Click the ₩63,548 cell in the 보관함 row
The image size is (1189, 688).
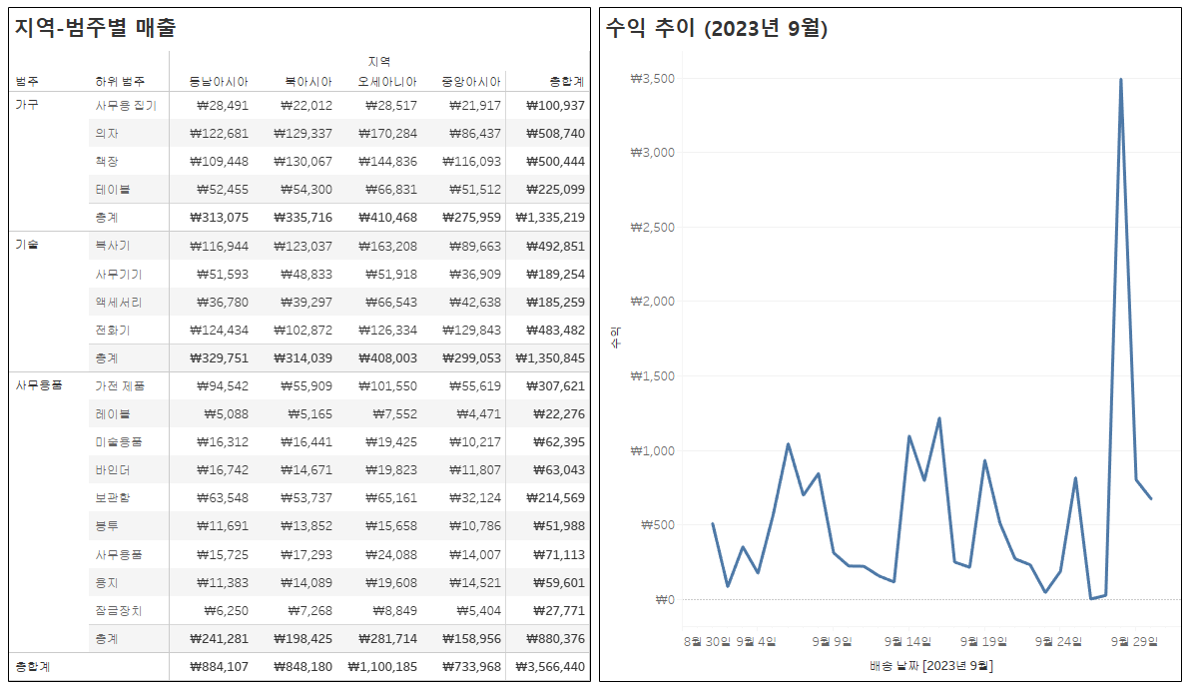click(223, 497)
